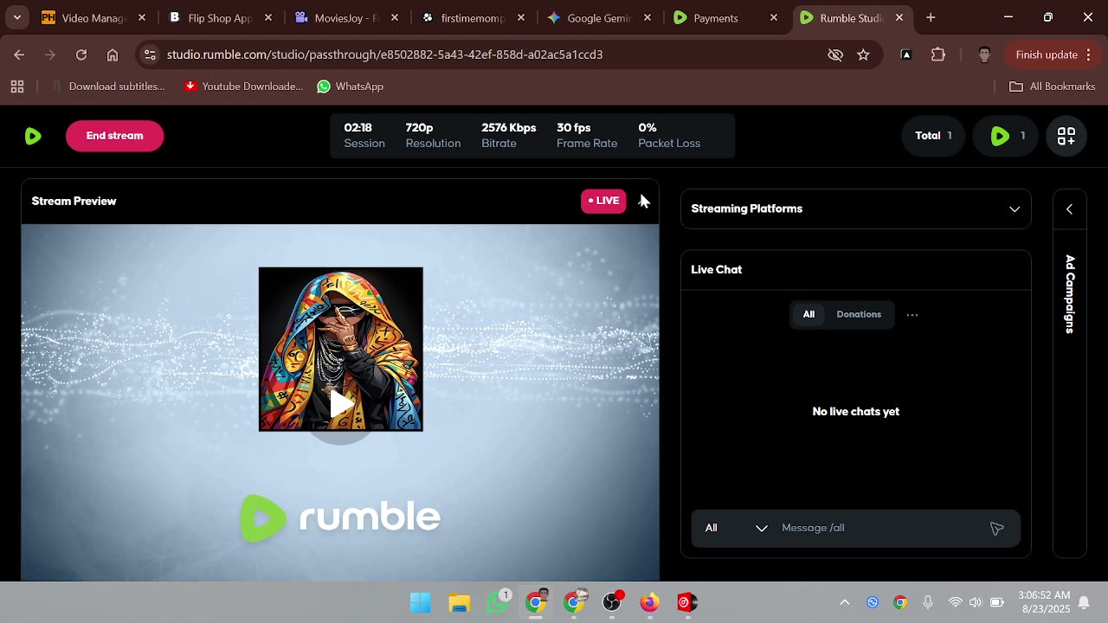Switch to the Donations chat tab
This screenshot has width=1108, height=623.
859,314
